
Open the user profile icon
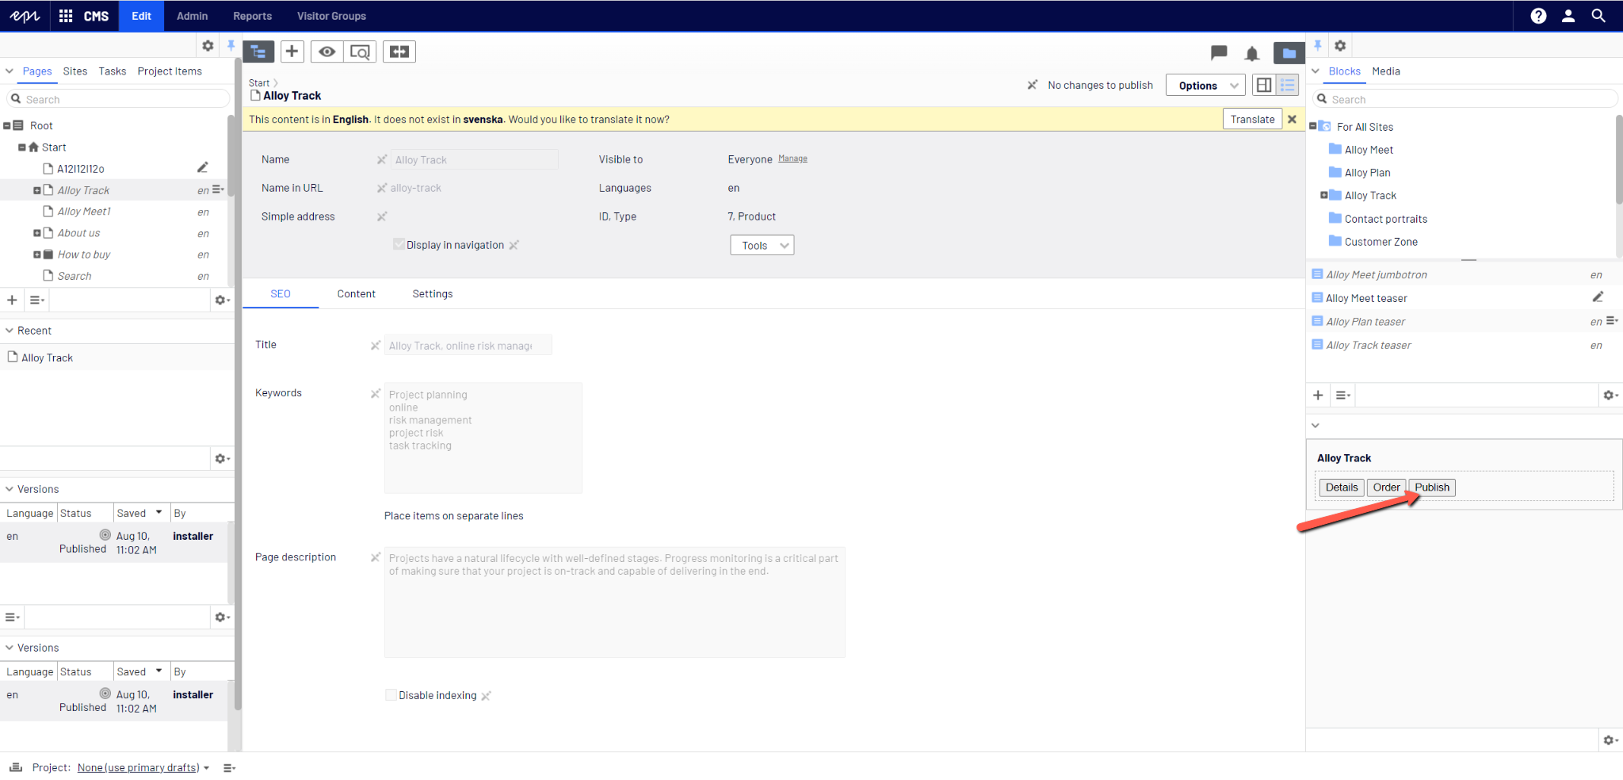pyautogui.click(x=1568, y=16)
